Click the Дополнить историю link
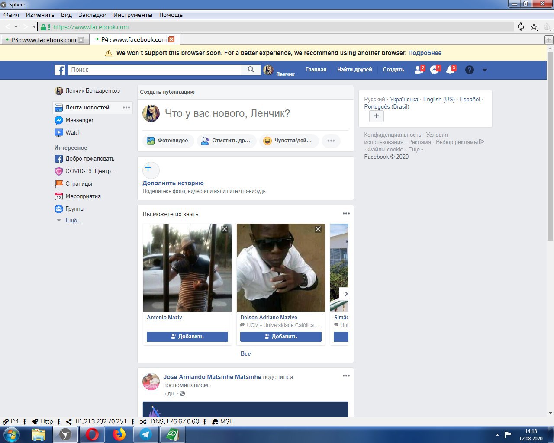The width and height of the screenshot is (554, 443). 173,183
